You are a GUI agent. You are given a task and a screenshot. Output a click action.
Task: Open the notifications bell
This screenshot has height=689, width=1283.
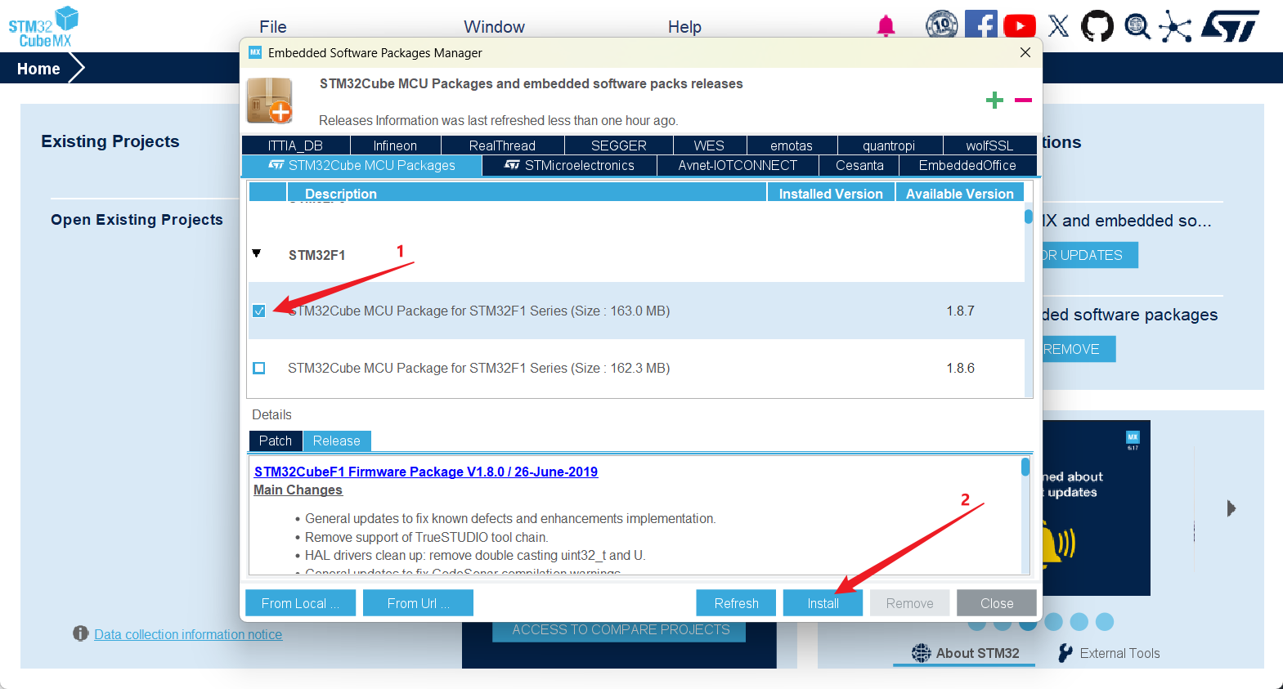pos(886,26)
